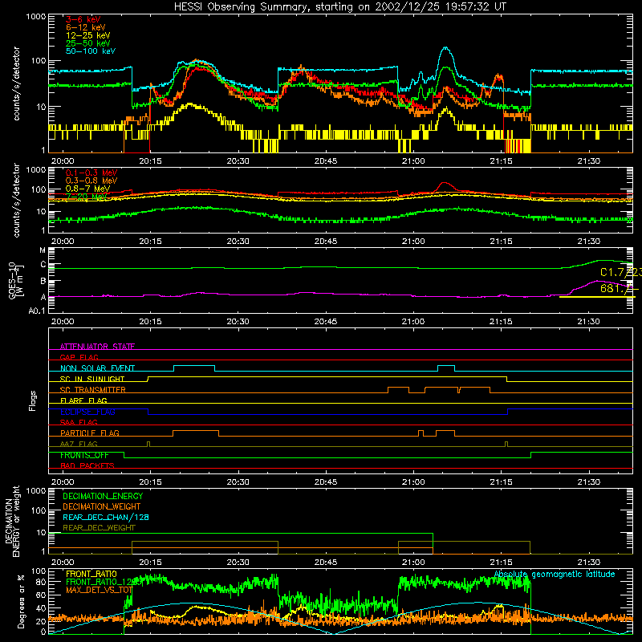Click the 21:30 tick under the GOES panel
This screenshot has width=642, height=642.
(588, 322)
